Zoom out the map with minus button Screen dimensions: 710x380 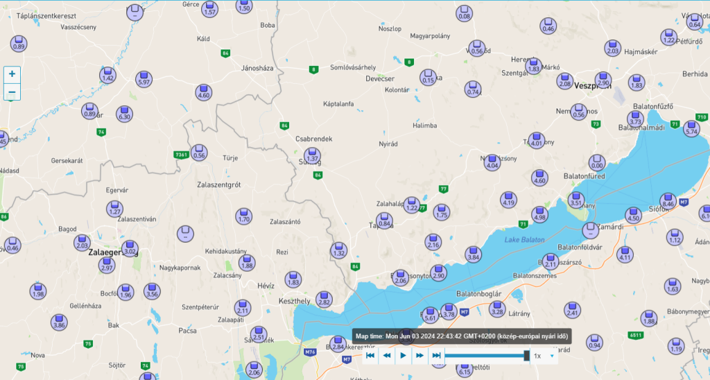tap(12, 92)
